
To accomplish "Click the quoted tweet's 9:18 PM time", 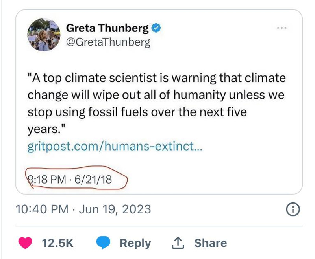I will pyautogui.click(x=45, y=180).
